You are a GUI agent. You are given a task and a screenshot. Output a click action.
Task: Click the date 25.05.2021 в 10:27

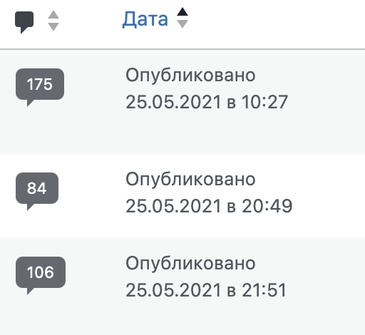207,102
